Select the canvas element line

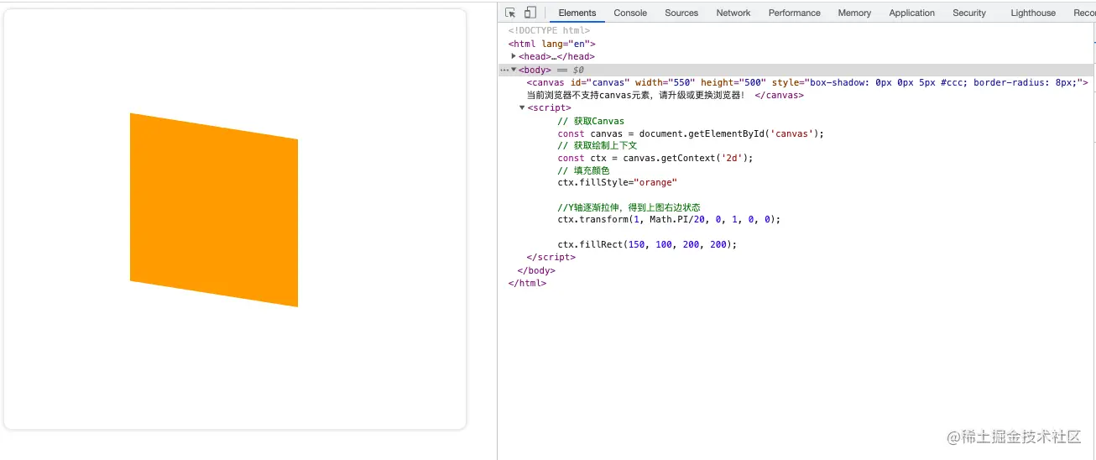pos(807,82)
